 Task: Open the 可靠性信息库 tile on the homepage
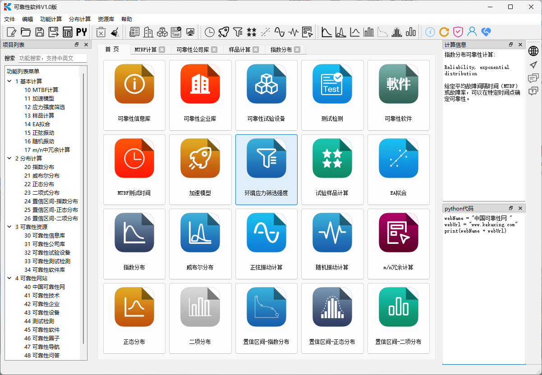coord(134,96)
